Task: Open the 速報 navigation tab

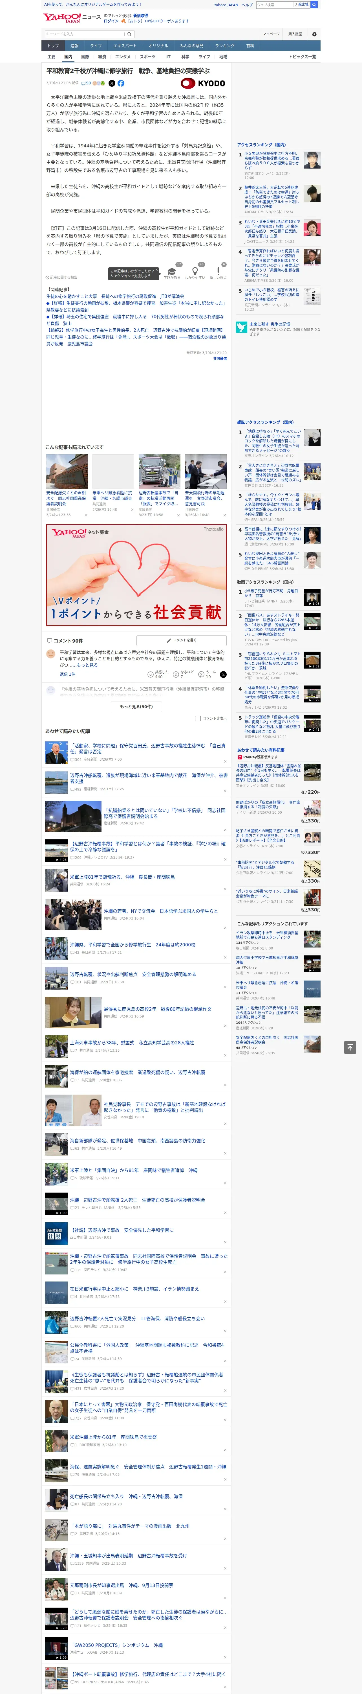Action: (x=74, y=46)
